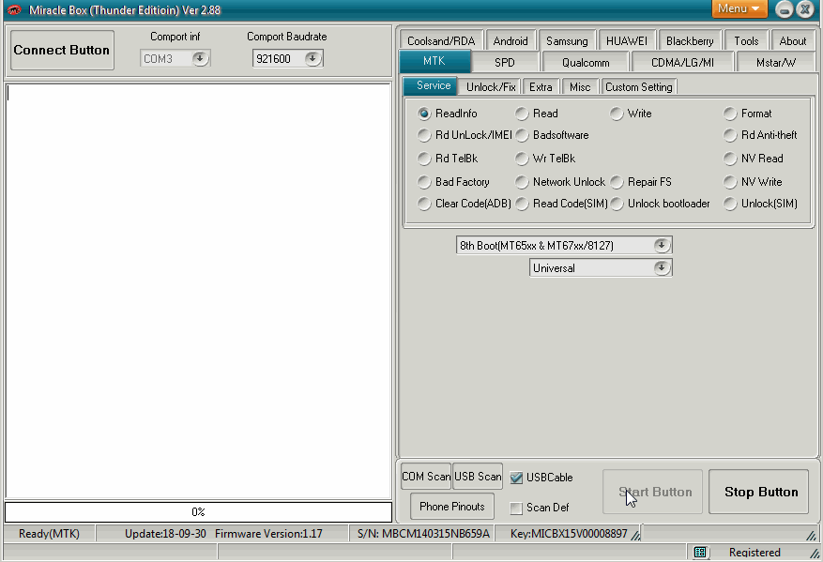Minimize the Miracle Box window
The width and height of the screenshot is (823, 562).
tap(785, 9)
